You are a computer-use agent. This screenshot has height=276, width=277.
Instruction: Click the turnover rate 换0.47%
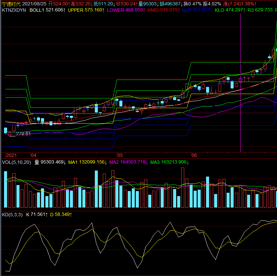coord(192,4)
